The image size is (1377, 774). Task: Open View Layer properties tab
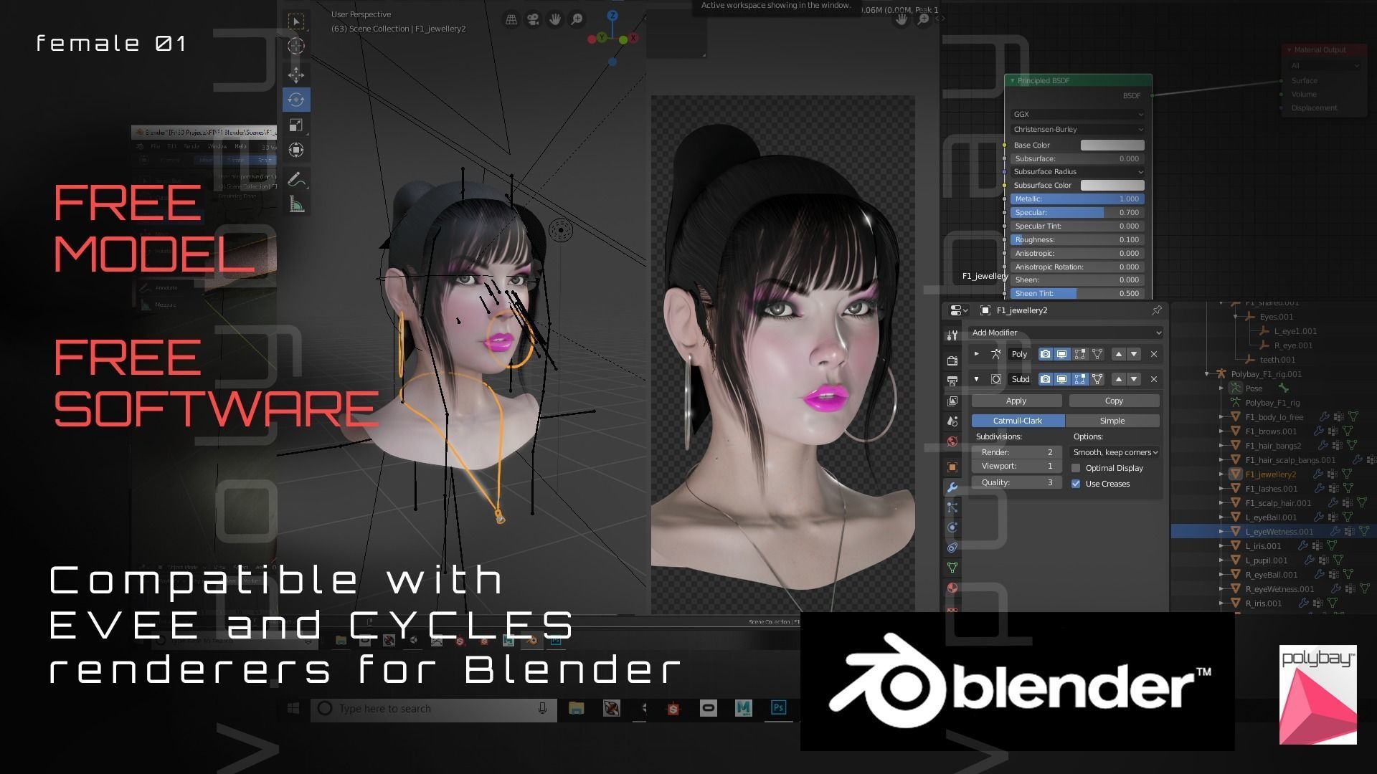pyautogui.click(x=952, y=401)
